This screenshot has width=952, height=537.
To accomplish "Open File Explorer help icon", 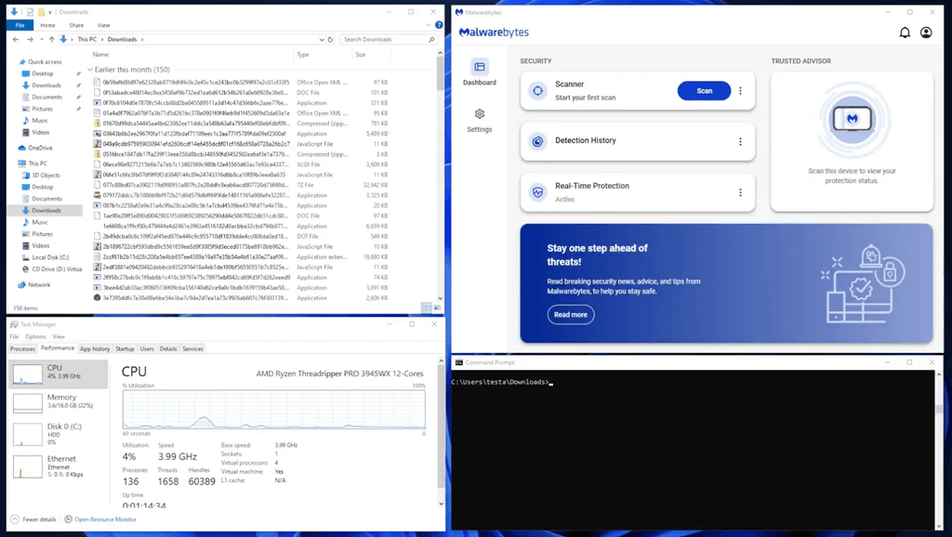I will 439,25.
